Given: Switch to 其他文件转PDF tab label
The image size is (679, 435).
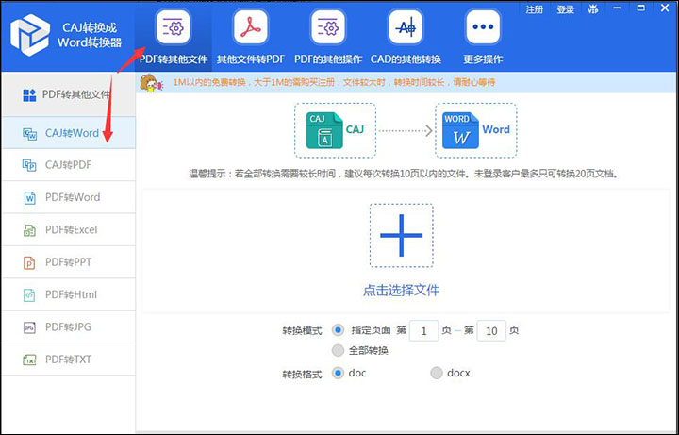Looking at the screenshot, I should coord(251,59).
